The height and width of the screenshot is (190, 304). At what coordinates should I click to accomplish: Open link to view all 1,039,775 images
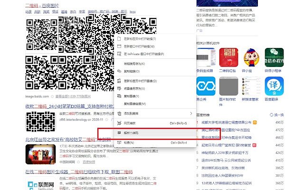(x=73, y=96)
